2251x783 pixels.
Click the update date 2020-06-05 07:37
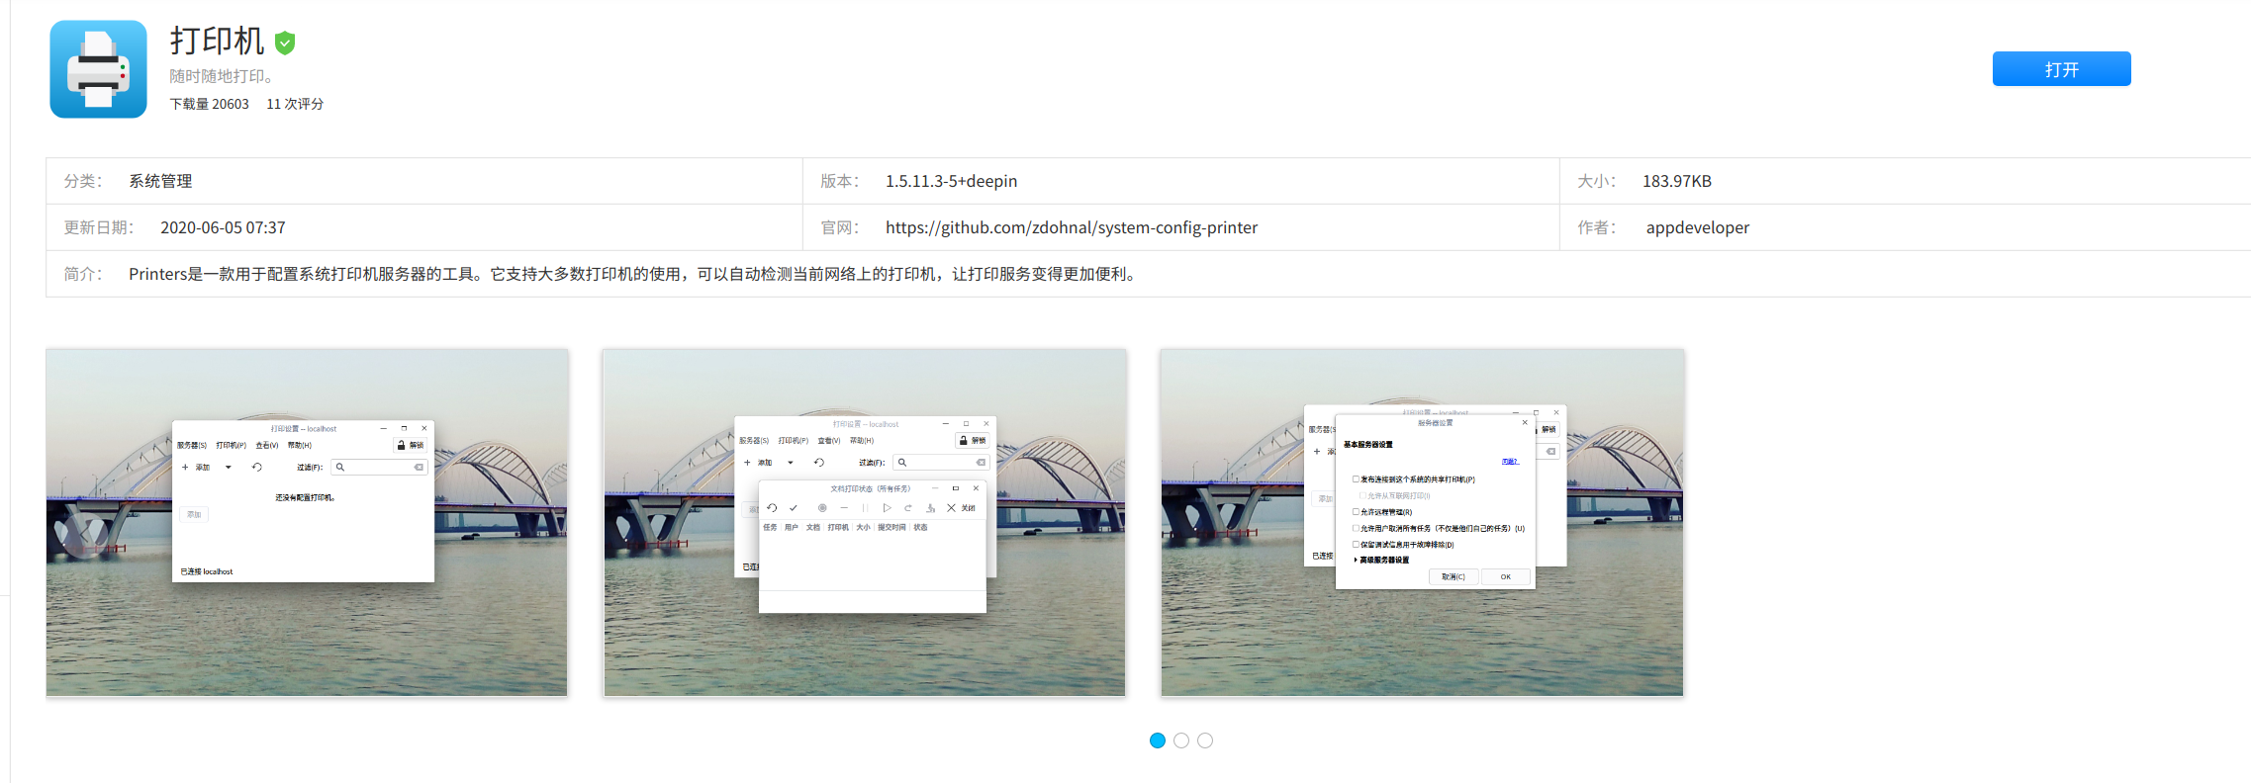click(223, 227)
